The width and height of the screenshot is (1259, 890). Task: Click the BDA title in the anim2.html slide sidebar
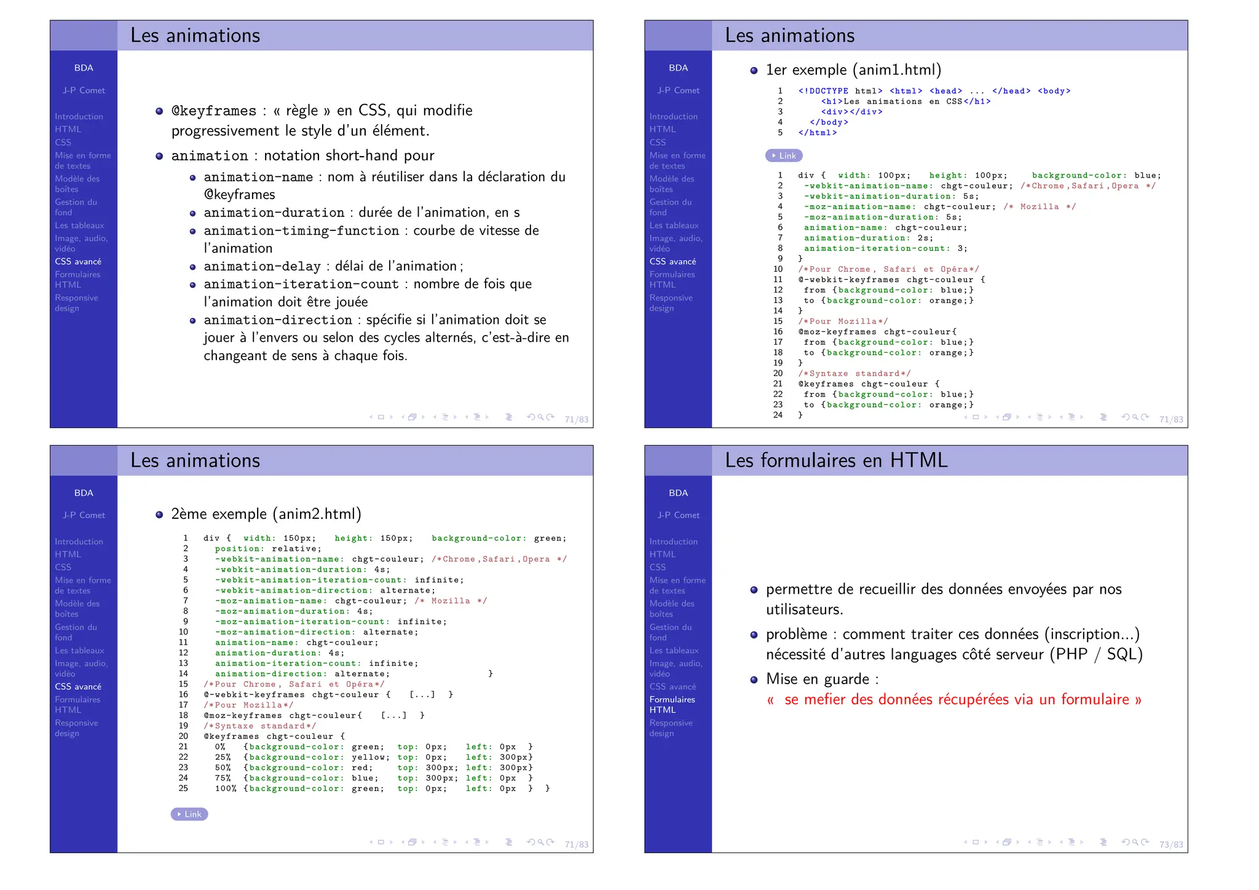[84, 494]
